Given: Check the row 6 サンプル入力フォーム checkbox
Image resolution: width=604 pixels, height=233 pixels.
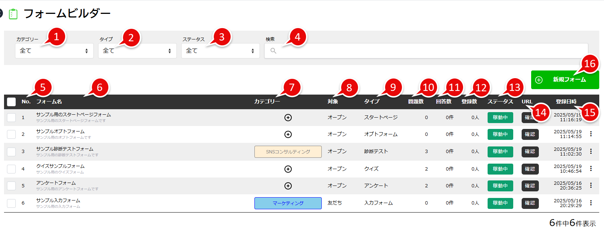Looking at the screenshot, I should tap(11, 203).
